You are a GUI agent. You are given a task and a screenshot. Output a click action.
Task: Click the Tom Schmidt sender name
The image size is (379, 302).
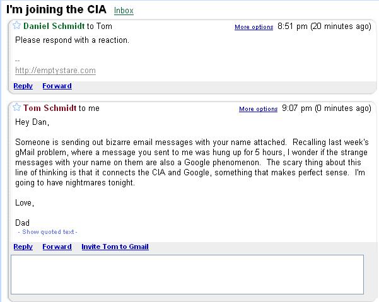click(x=50, y=108)
